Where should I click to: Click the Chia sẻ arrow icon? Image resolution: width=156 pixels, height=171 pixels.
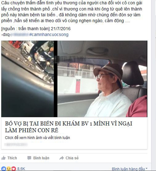62,158
